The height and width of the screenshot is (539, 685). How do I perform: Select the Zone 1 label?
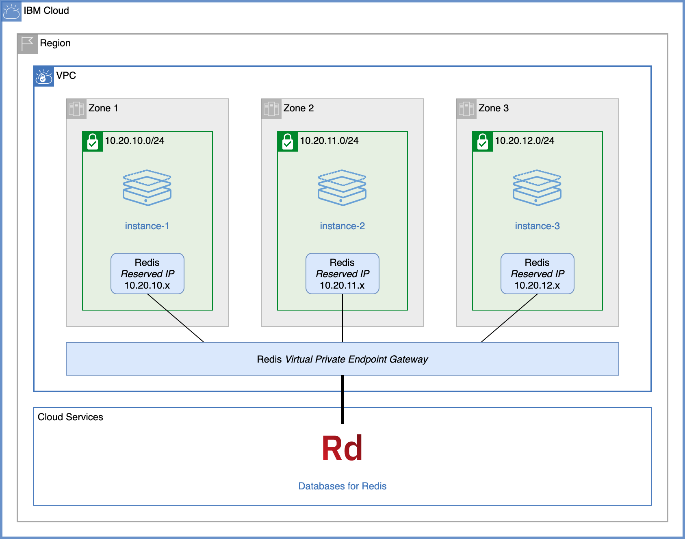click(103, 108)
